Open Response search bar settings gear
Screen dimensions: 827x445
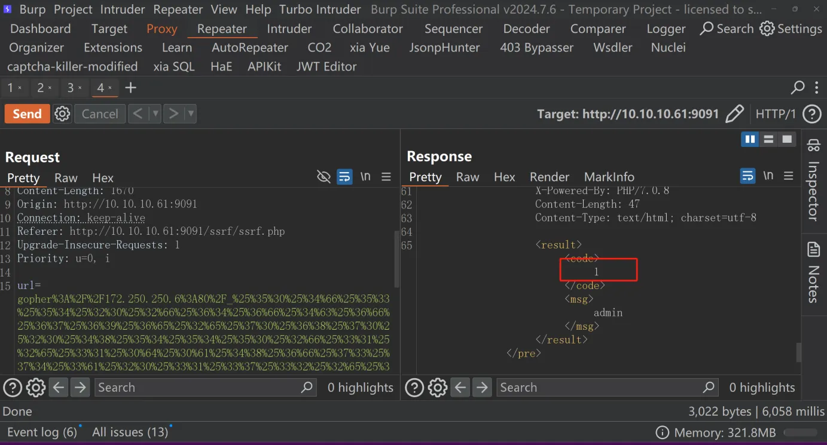pyautogui.click(x=437, y=387)
